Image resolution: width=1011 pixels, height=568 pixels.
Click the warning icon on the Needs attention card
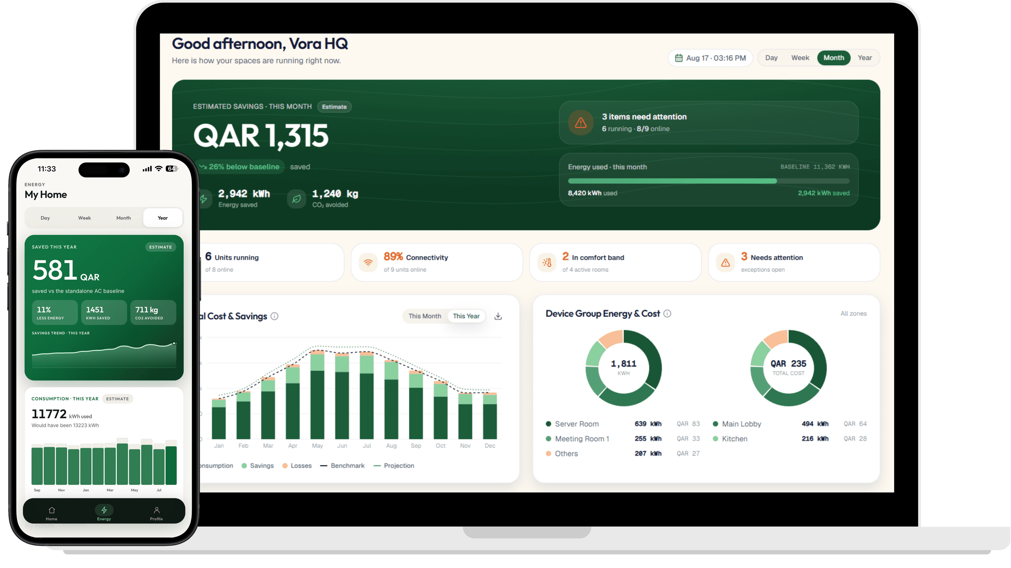pos(726,263)
